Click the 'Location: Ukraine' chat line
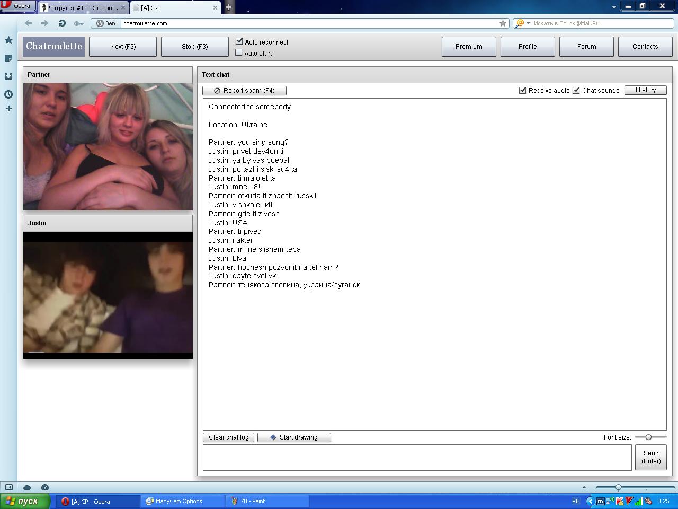 click(x=238, y=125)
